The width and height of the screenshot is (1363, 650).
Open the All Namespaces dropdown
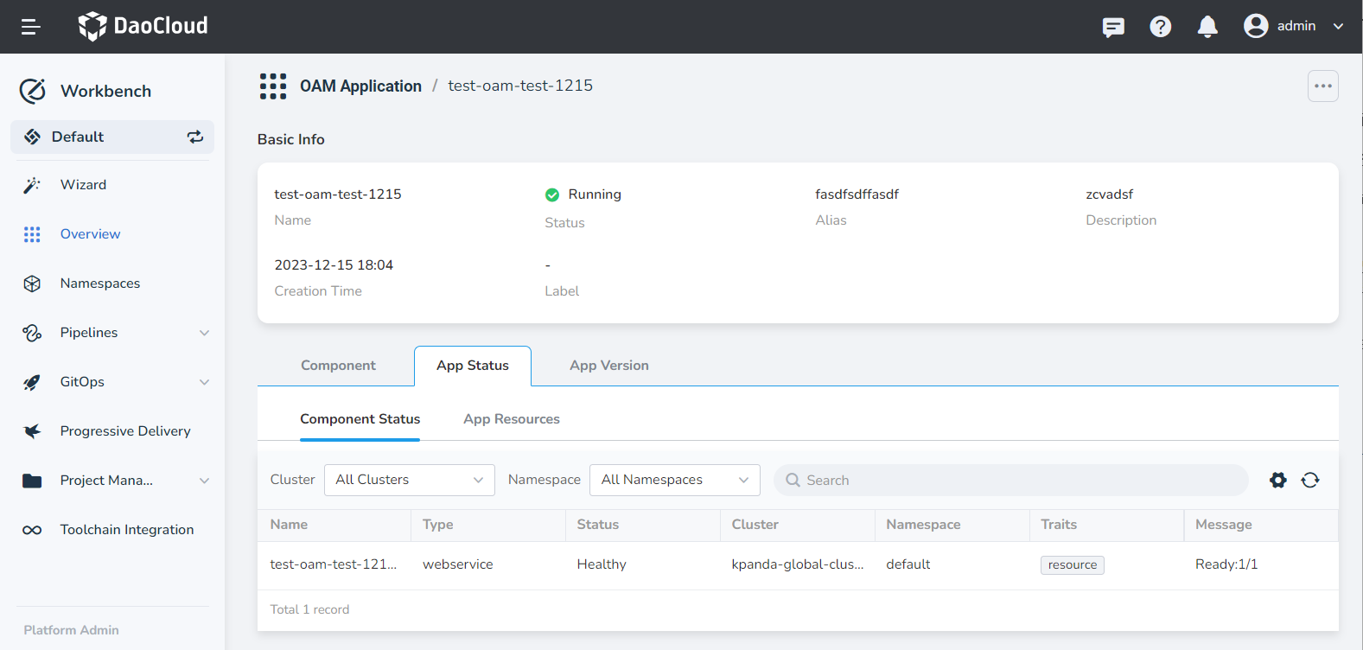674,481
